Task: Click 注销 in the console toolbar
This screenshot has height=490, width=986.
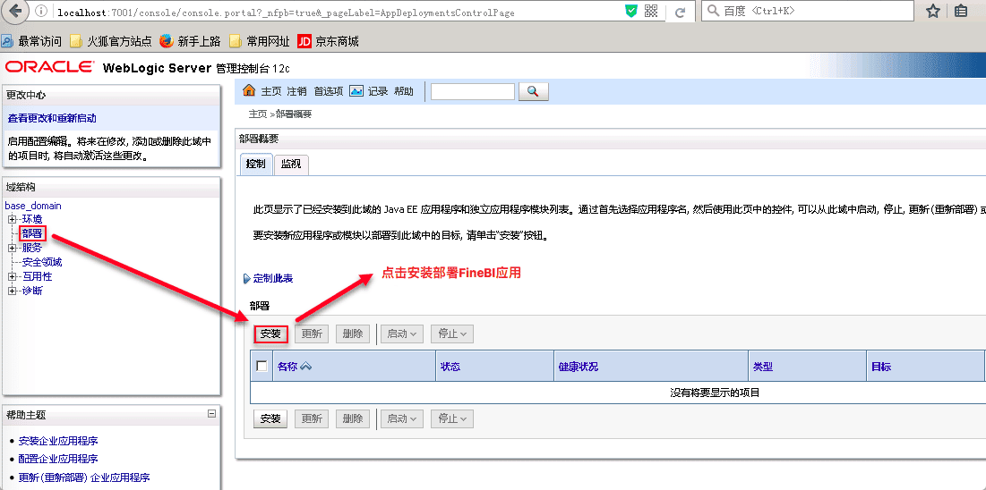Action: (x=296, y=92)
